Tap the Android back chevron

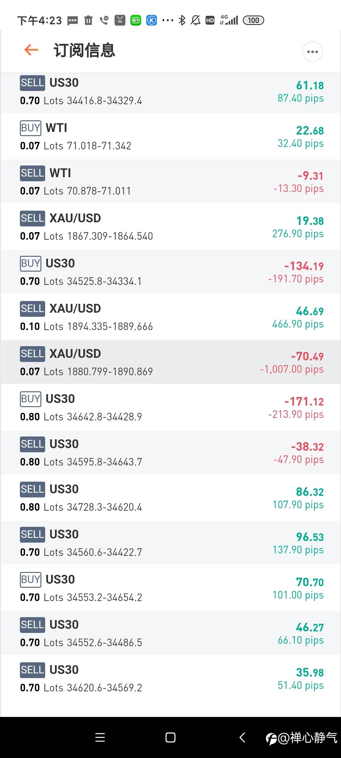(x=242, y=737)
